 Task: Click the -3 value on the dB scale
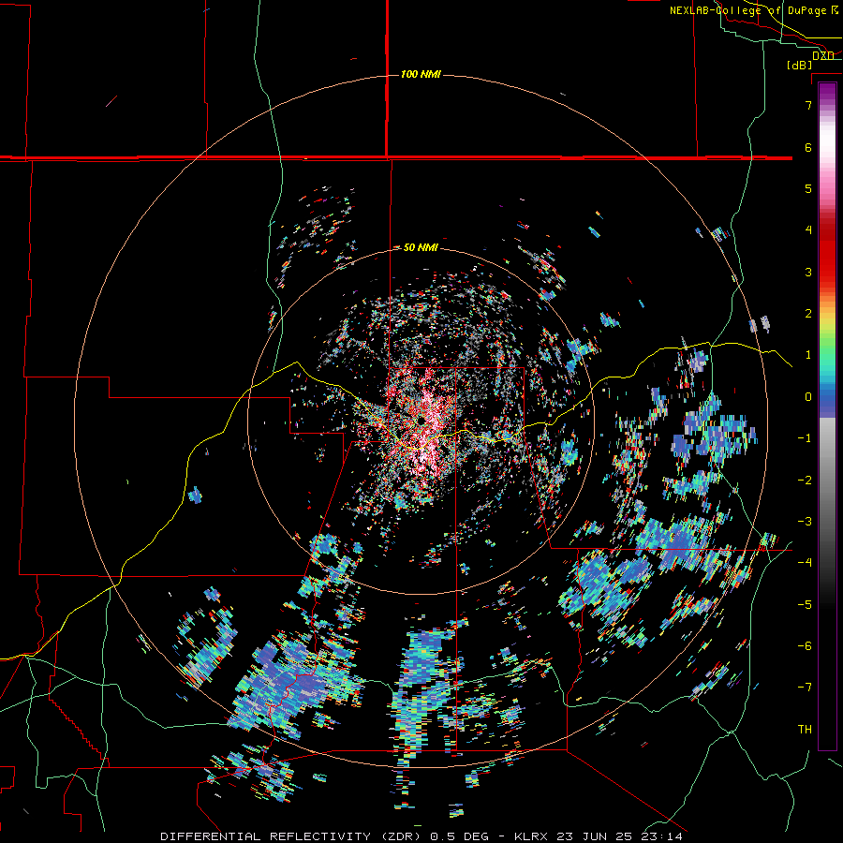point(805,521)
